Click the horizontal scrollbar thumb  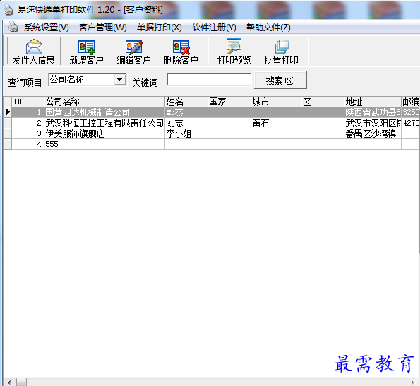(x=22, y=382)
